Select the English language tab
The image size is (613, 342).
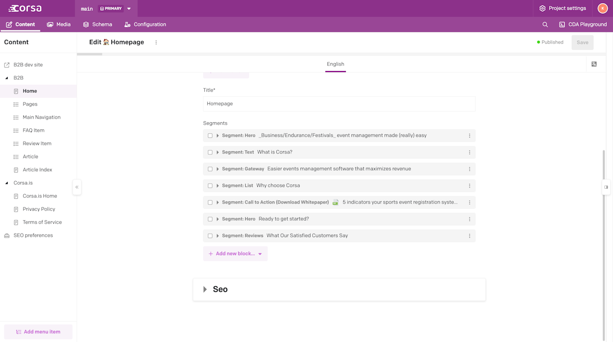click(336, 64)
